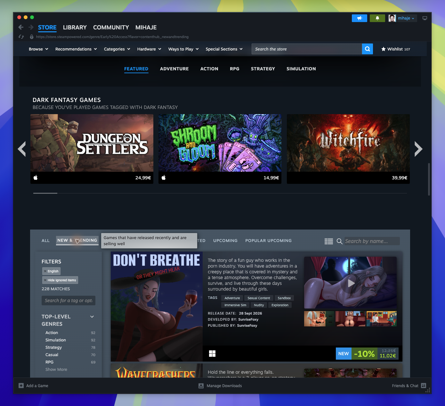Click the store search magnifier button
Viewport: 445px width, 406px height.
pyautogui.click(x=368, y=49)
